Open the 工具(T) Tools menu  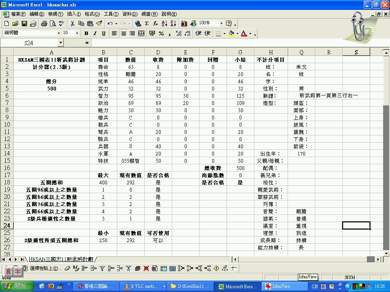pos(111,14)
